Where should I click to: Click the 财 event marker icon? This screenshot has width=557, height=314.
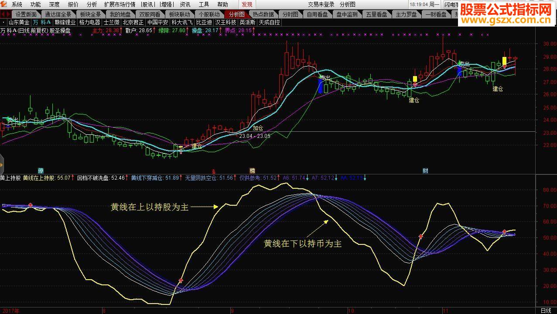pos(425,170)
